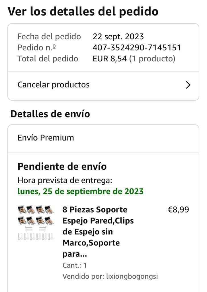Click the seller name lixiongbogongsi
Screen dimensions: 207x292
tap(132, 276)
